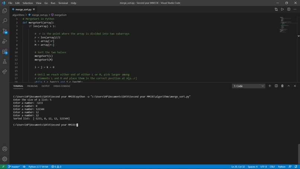Open the Run and Debug view
The width and height of the screenshot is (300, 169).
tap(4, 41)
